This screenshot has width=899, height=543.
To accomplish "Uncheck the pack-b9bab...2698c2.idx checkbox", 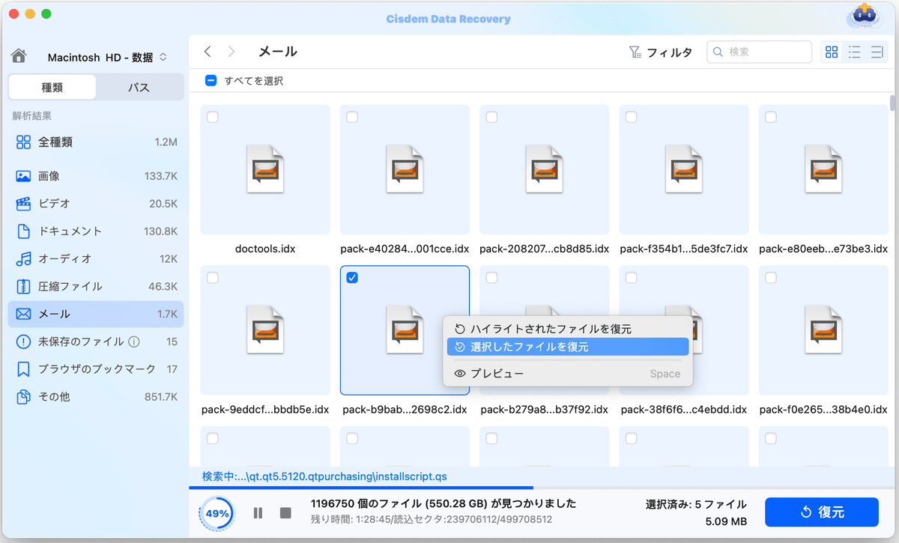I will click(x=352, y=278).
